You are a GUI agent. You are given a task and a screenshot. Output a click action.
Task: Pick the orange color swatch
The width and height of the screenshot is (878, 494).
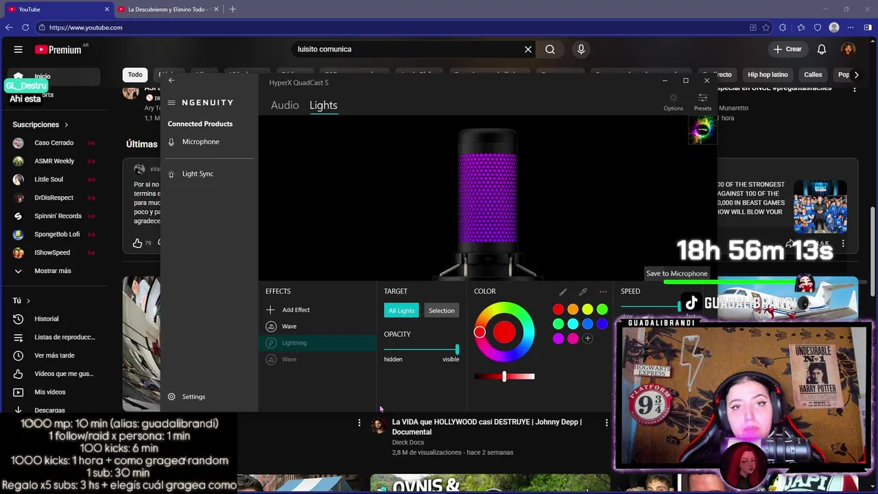(x=573, y=309)
